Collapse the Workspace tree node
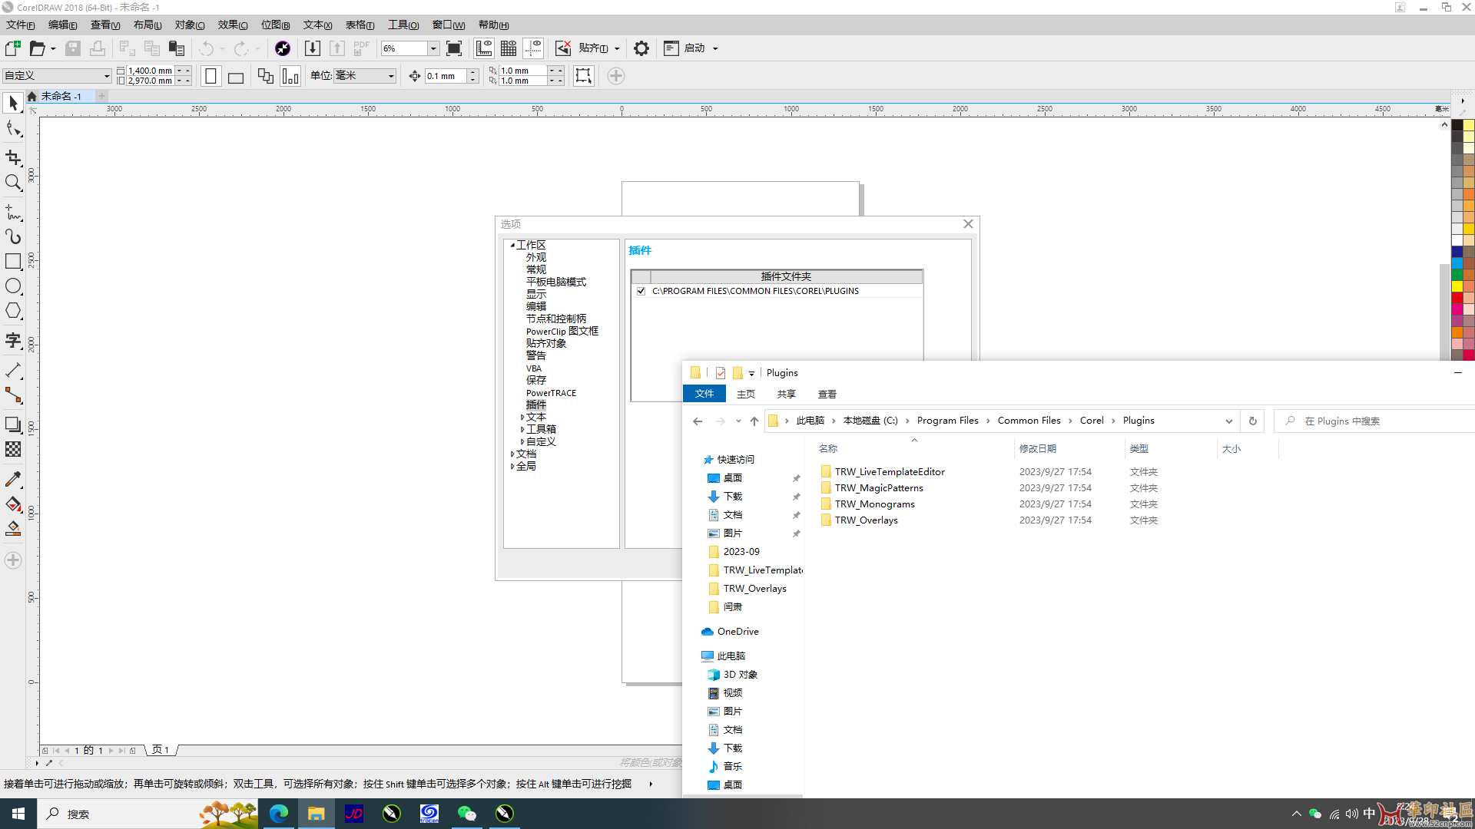 [x=512, y=245]
